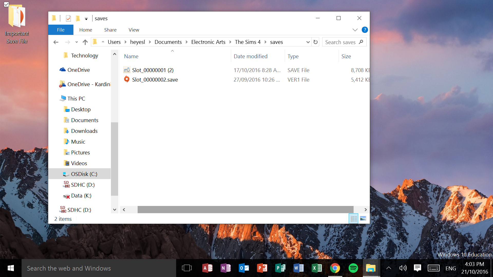Open the touch keyboard tray icon
The width and height of the screenshot is (493, 277).
(x=433, y=268)
